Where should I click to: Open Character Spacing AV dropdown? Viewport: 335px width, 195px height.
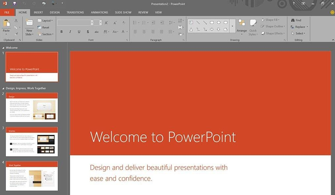coord(106,32)
